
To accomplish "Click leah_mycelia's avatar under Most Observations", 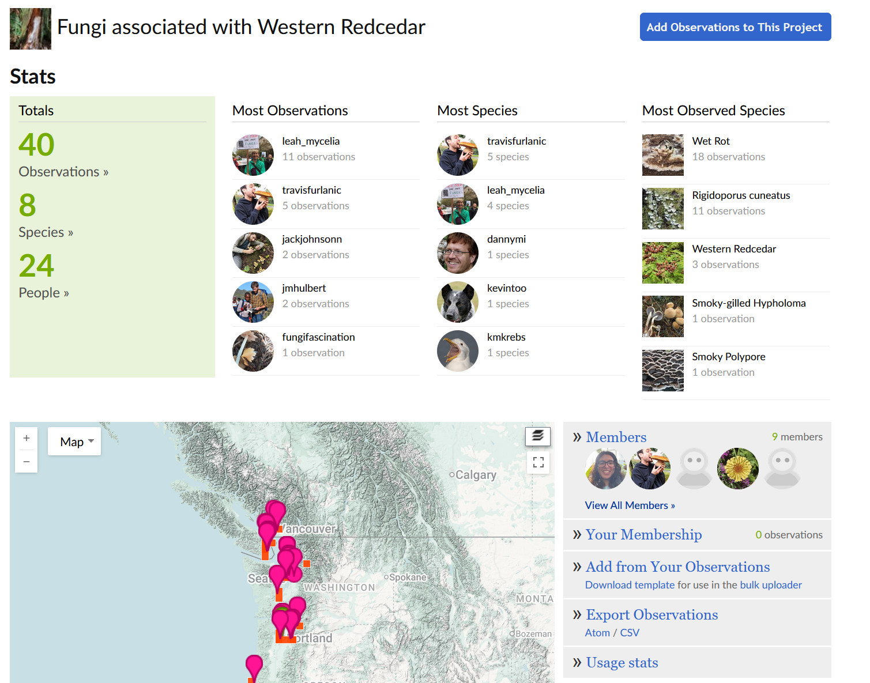I will click(x=253, y=155).
